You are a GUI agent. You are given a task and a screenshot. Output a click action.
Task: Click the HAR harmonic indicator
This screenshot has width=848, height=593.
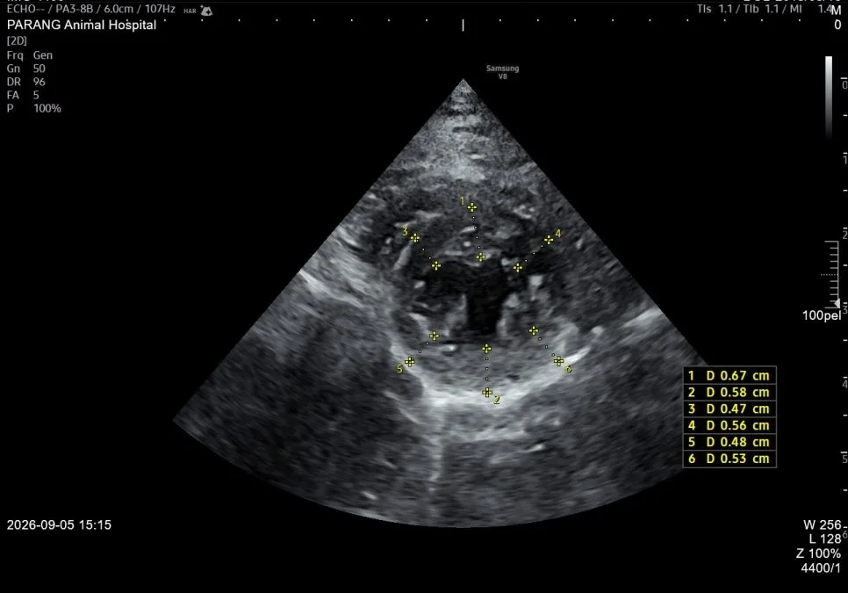[x=190, y=11]
